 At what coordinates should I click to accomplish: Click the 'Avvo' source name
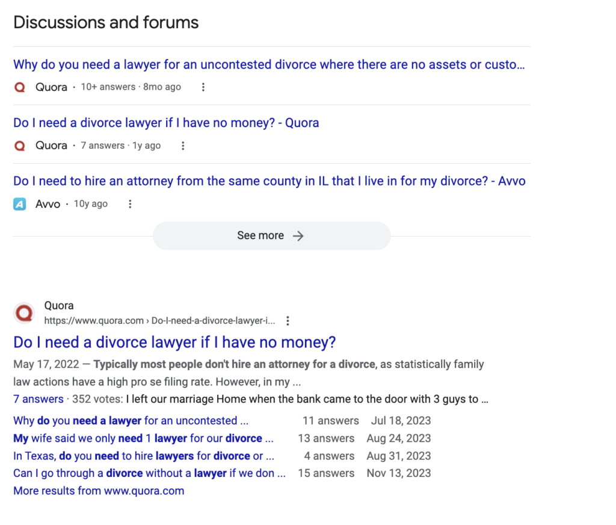(x=48, y=204)
